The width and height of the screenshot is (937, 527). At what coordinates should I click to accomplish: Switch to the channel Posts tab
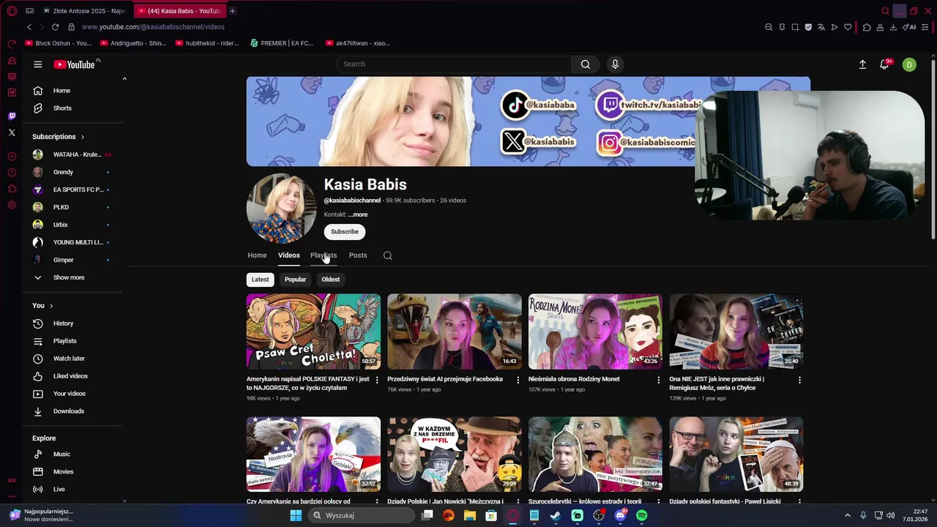358,255
